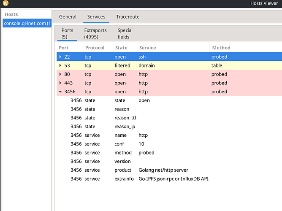This screenshot has width=282, height=211.
Task: Click the 'Hosts Viewer' window title
Action: (x=264, y=3)
